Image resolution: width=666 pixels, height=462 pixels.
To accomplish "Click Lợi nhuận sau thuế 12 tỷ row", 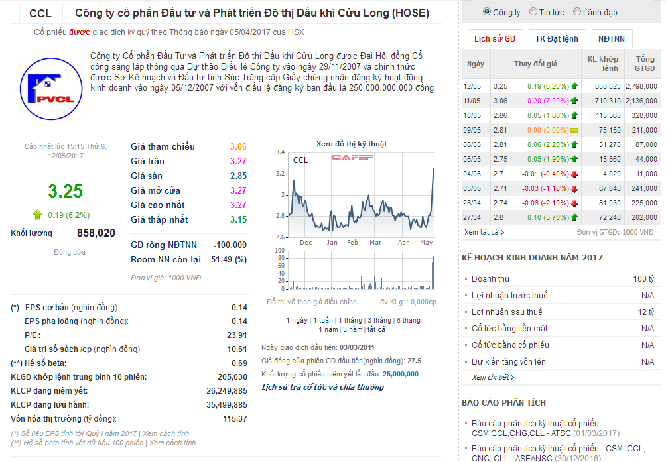I will [561, 312].
